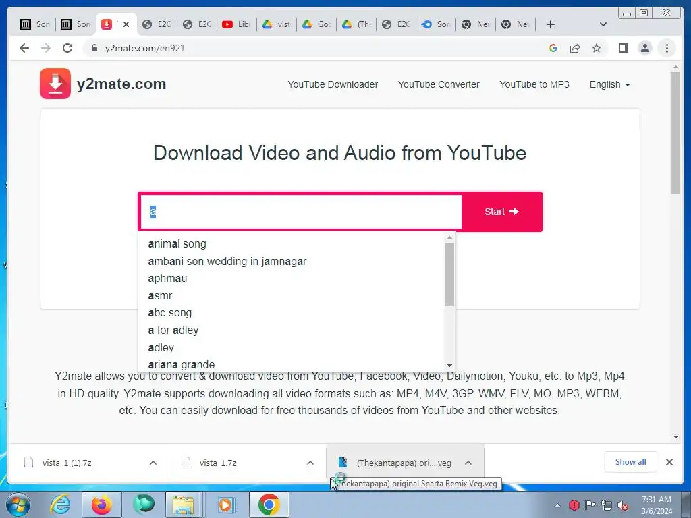Click the browser forward arrow
This screenshot has height=518, width=691.
[x=46, y=48]
